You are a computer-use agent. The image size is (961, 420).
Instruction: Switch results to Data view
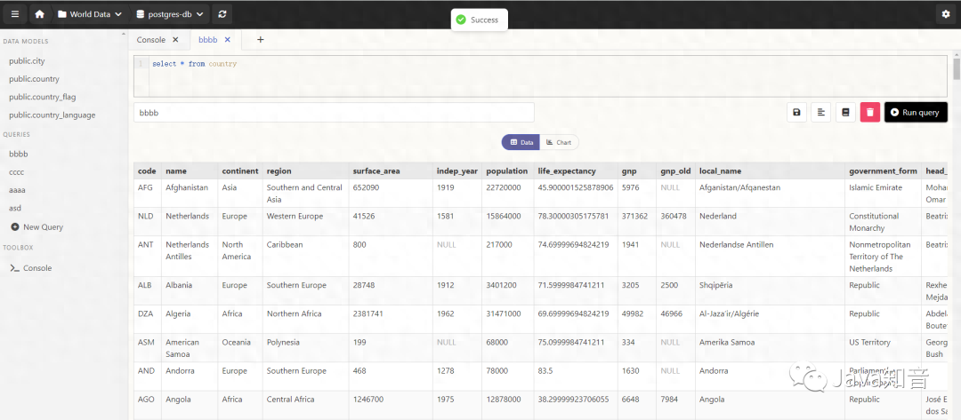(521, 142)
